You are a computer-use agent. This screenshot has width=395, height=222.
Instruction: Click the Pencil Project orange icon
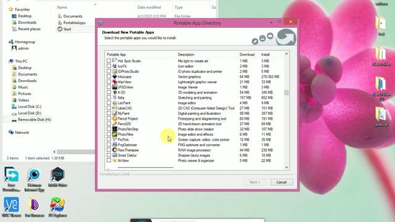115,118
